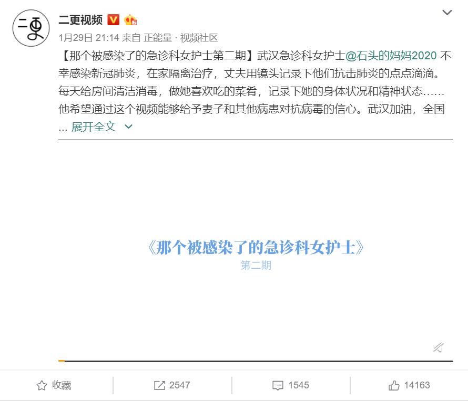Seek along the video progress bar
Screen dimensions: 468x401
(x=256, y=361)
